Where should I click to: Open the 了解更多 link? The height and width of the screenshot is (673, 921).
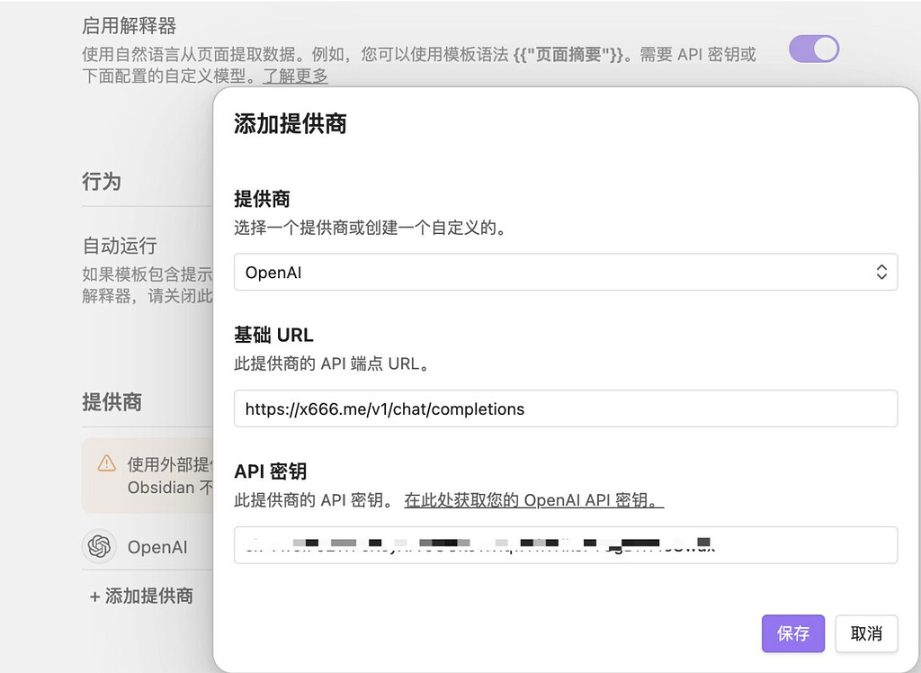click(x=295, y=76)
